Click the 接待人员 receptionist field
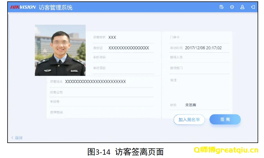 point(206,57)
